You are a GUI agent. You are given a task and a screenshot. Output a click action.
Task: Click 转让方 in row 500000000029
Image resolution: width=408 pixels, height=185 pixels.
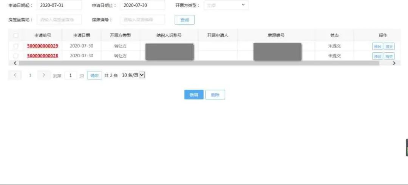(121, 46)
